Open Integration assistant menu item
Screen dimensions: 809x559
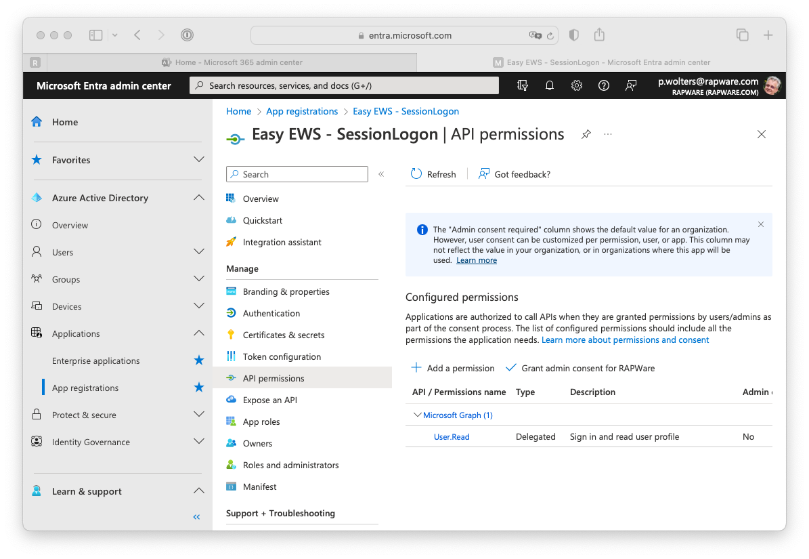click(282, 242)
